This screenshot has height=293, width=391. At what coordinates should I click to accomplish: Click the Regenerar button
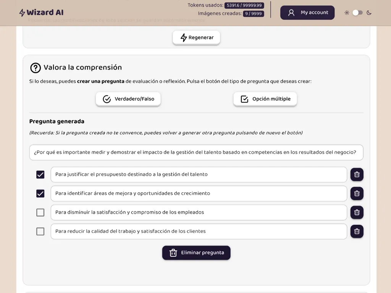pyautogui.click(x=196, y=38)
